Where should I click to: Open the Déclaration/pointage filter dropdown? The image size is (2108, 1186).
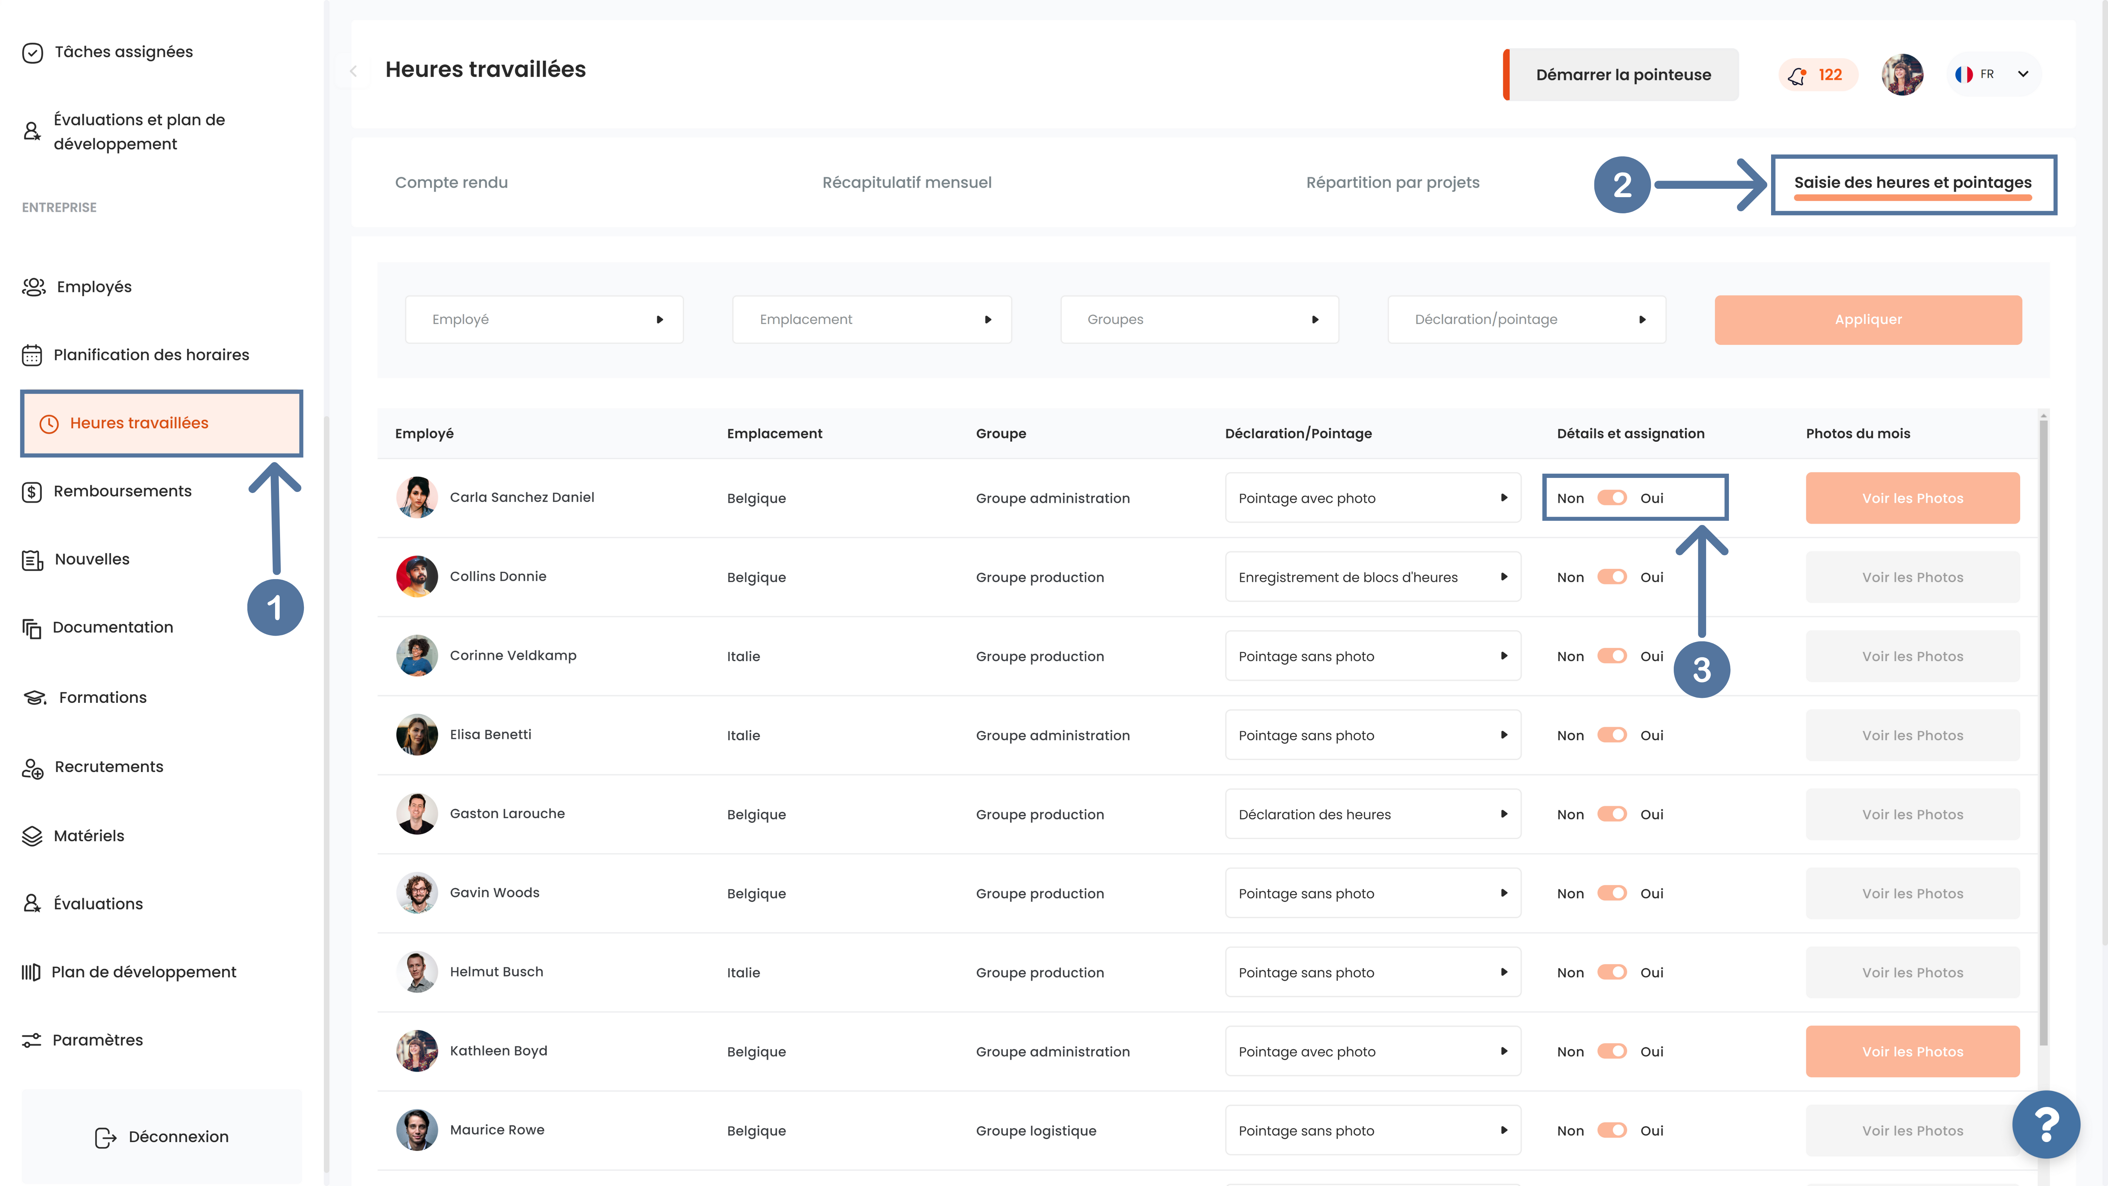(x=1527, y=319)
